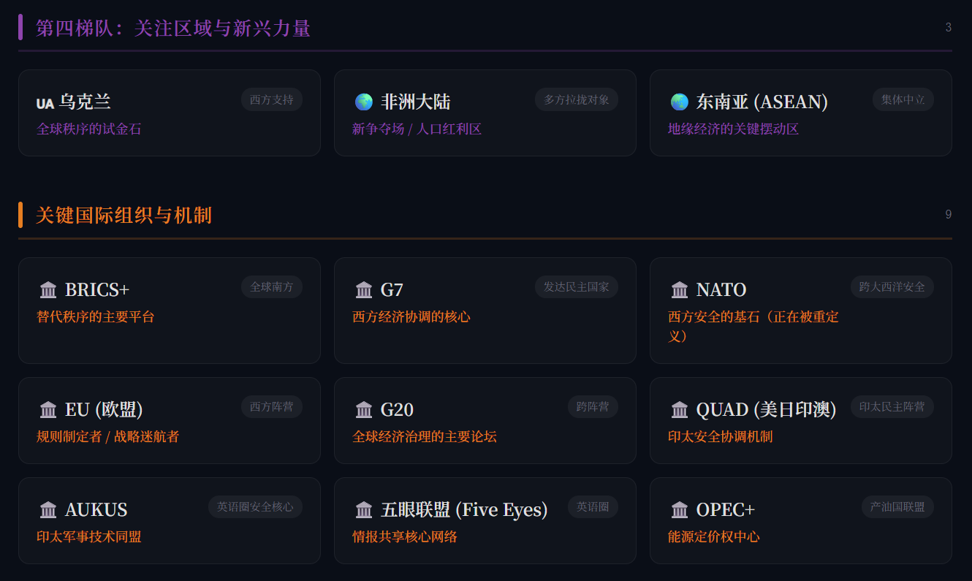
Task: Open the QUAD (美日印澳) card title
Action: click(765, 409)
